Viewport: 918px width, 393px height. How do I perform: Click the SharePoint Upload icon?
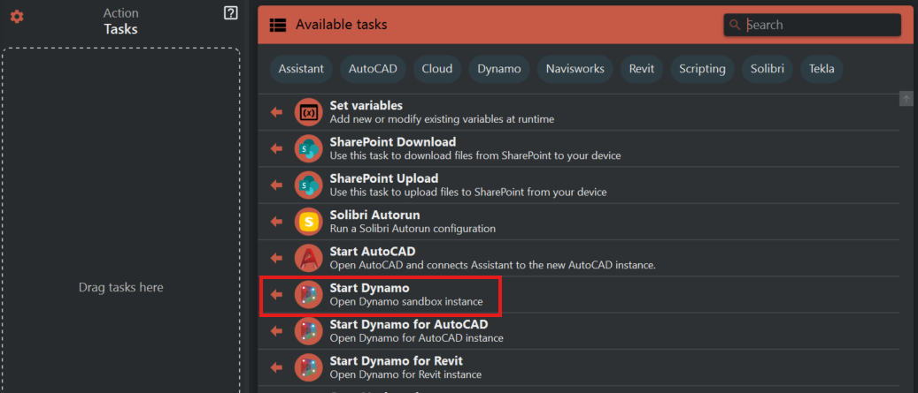pos(309,185)
